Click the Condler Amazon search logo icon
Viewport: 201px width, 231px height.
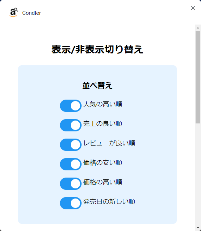point(14,13)
